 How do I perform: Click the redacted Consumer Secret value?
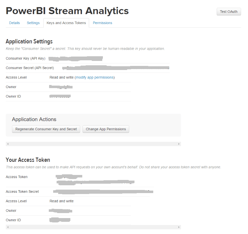point(116,68)
